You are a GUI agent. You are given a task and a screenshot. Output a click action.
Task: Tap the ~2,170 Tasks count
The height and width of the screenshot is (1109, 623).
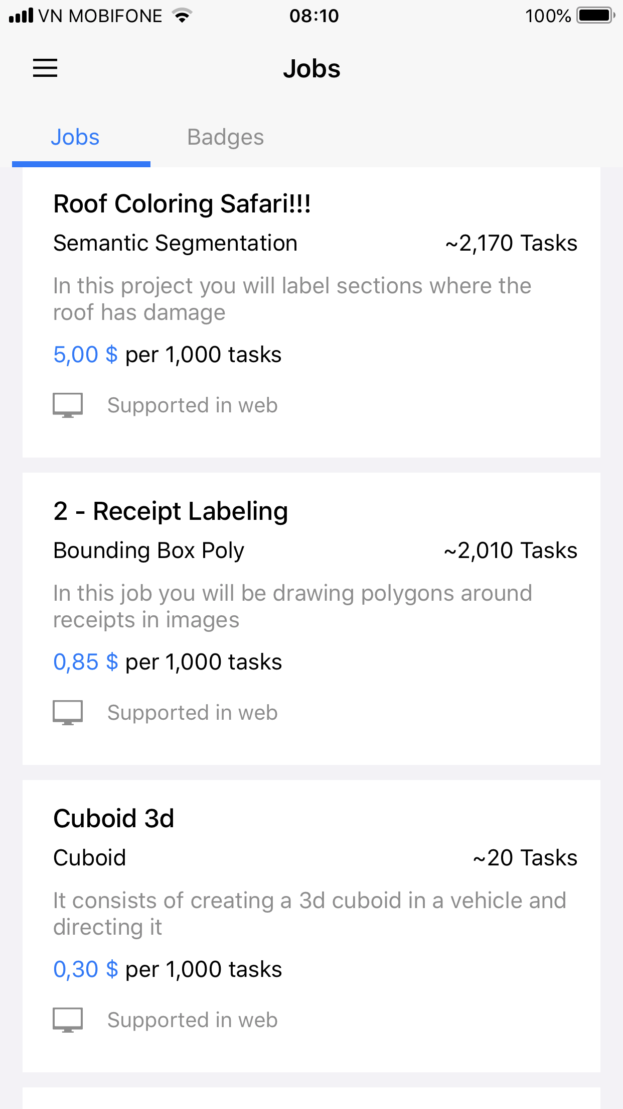click(511, 243)
